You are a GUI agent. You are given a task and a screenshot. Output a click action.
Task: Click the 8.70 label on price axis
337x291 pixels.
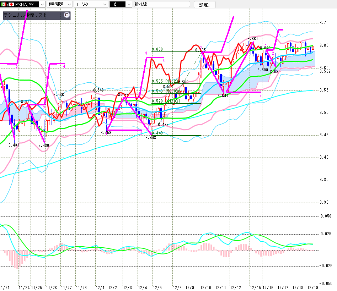pos(324,23)
